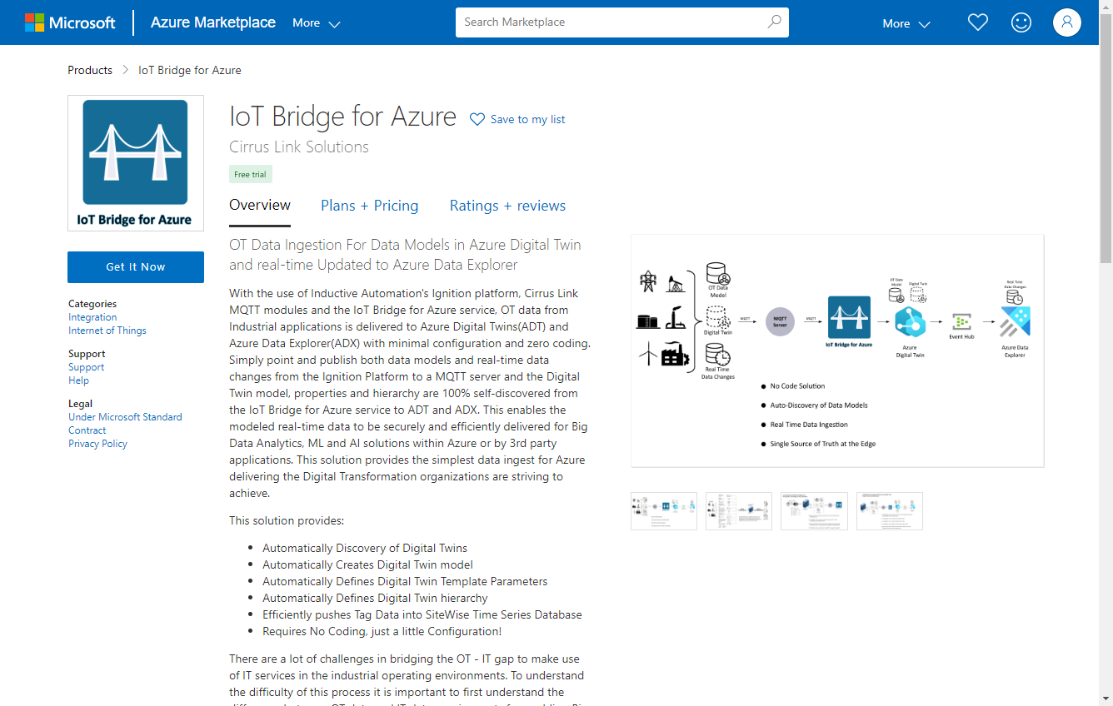Go to Products breadcrumb link
Viewport: 1113px width, 706px height.
click(90, 70)
